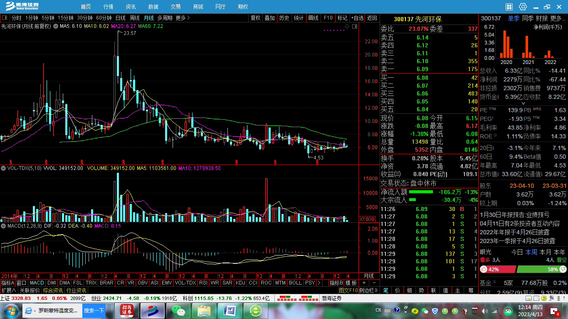Click red 看多 42% sentiment bar
The image size is (568, 319).
pos(498,269)
